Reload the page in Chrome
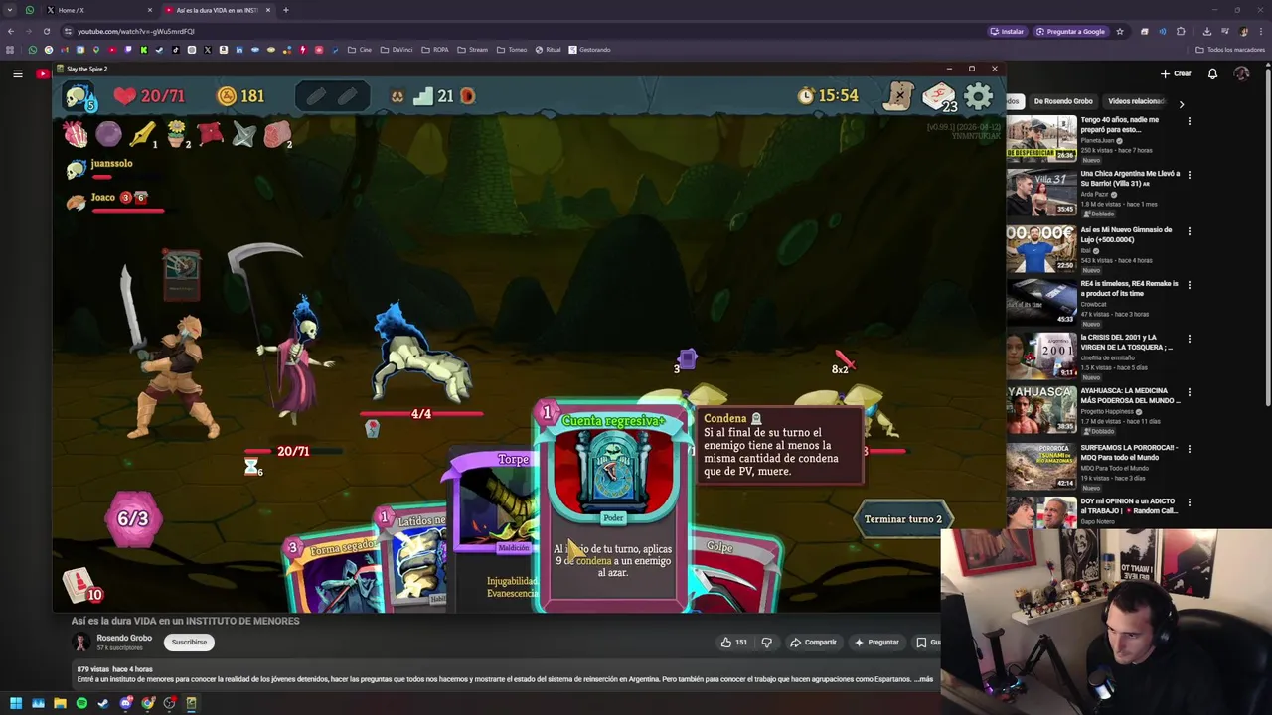This screenshot has width=1272, height=715. tap(47, 31)
